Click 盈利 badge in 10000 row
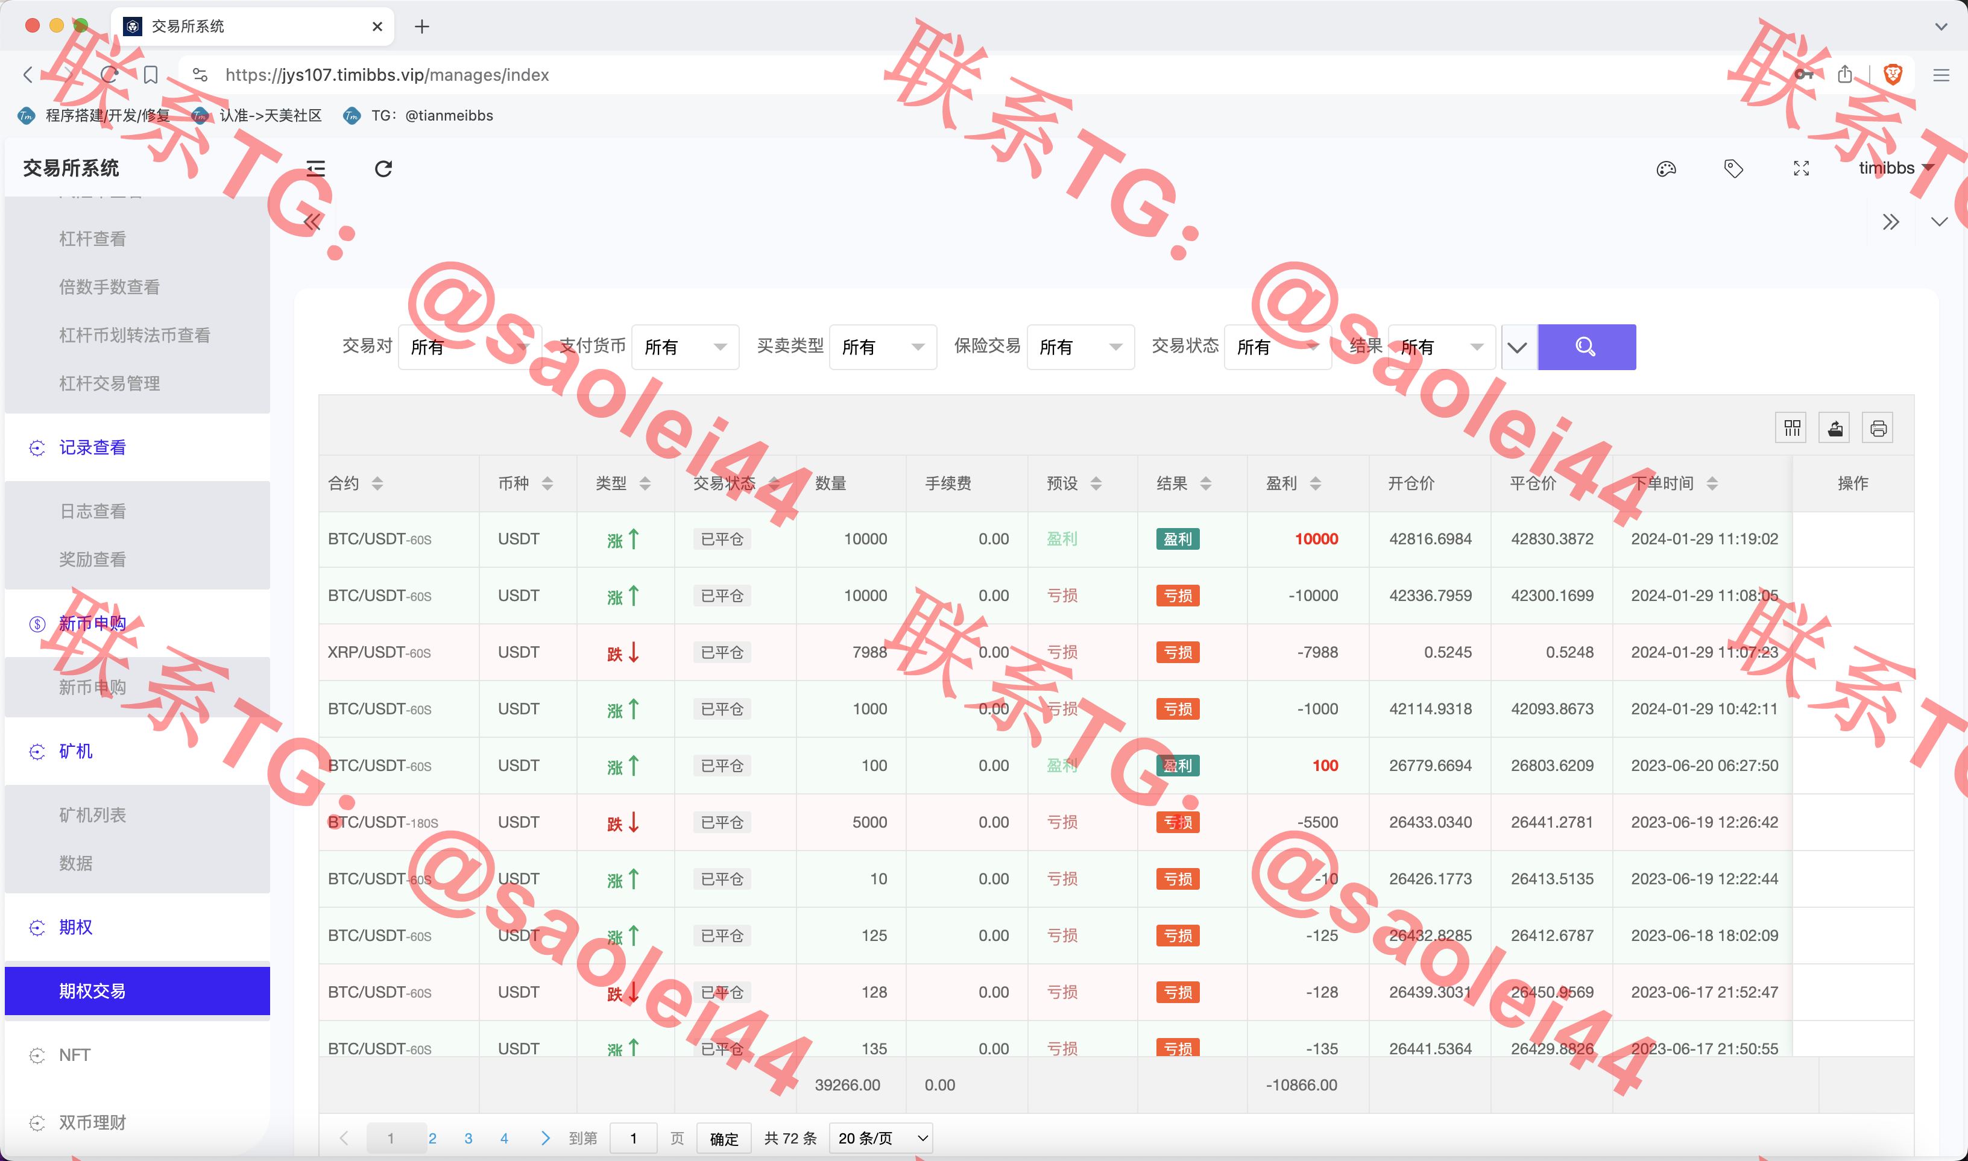This screenshot has height=1161, width=1968. 1178,539
